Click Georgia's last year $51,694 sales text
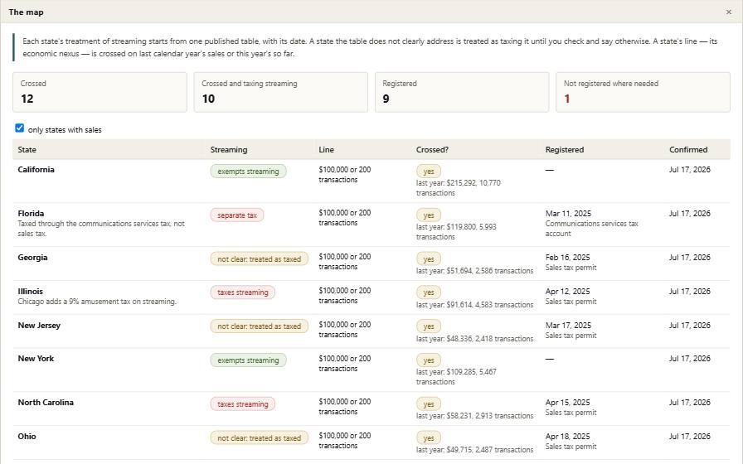 tap(475, 271)
